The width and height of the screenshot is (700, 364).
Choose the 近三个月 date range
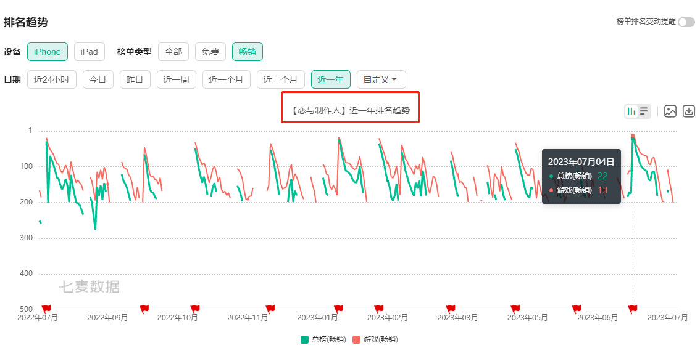(x=280, y=79)
